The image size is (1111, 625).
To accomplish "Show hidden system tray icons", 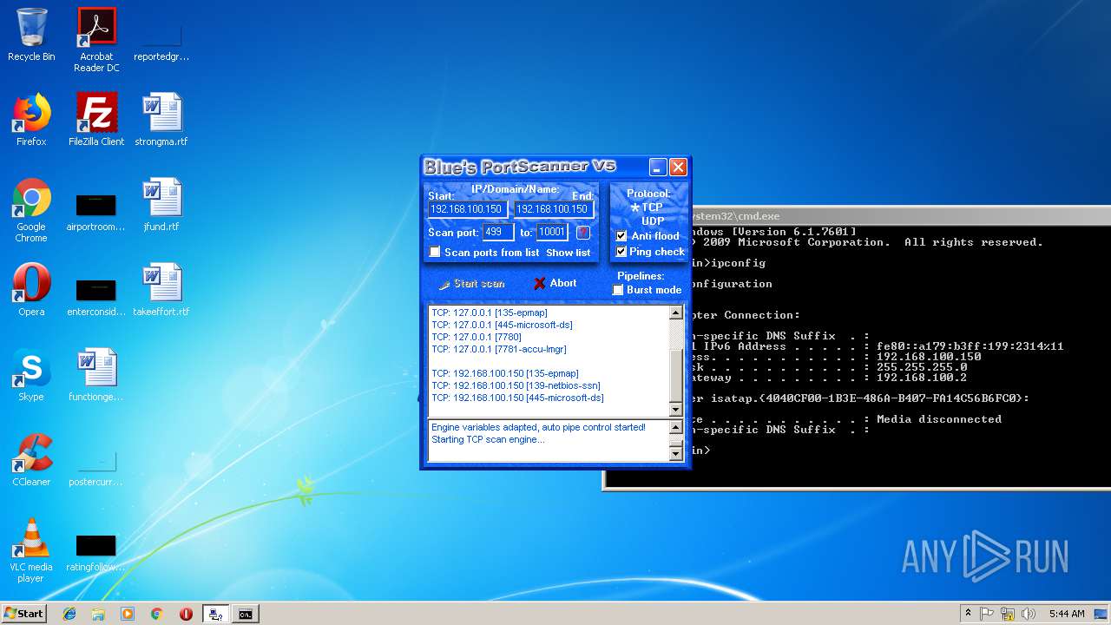I will click(x=968, y=614).
